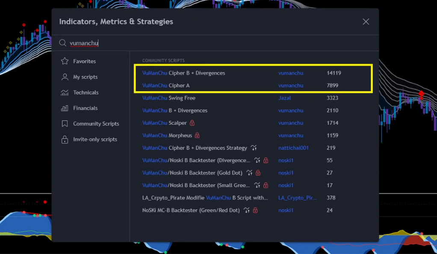437x254 pixels.
Task: Open author LA_Crypto_Pir... profile link
Action: (x=297, y=198)
